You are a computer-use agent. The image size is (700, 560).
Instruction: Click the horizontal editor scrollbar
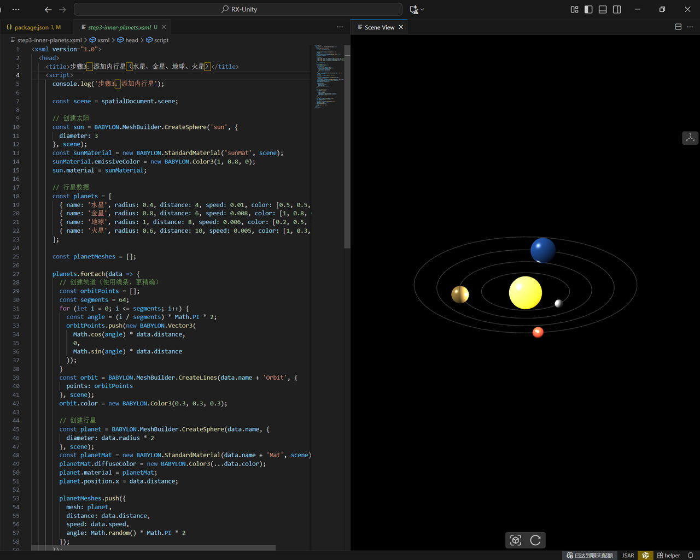click(154, 547)
